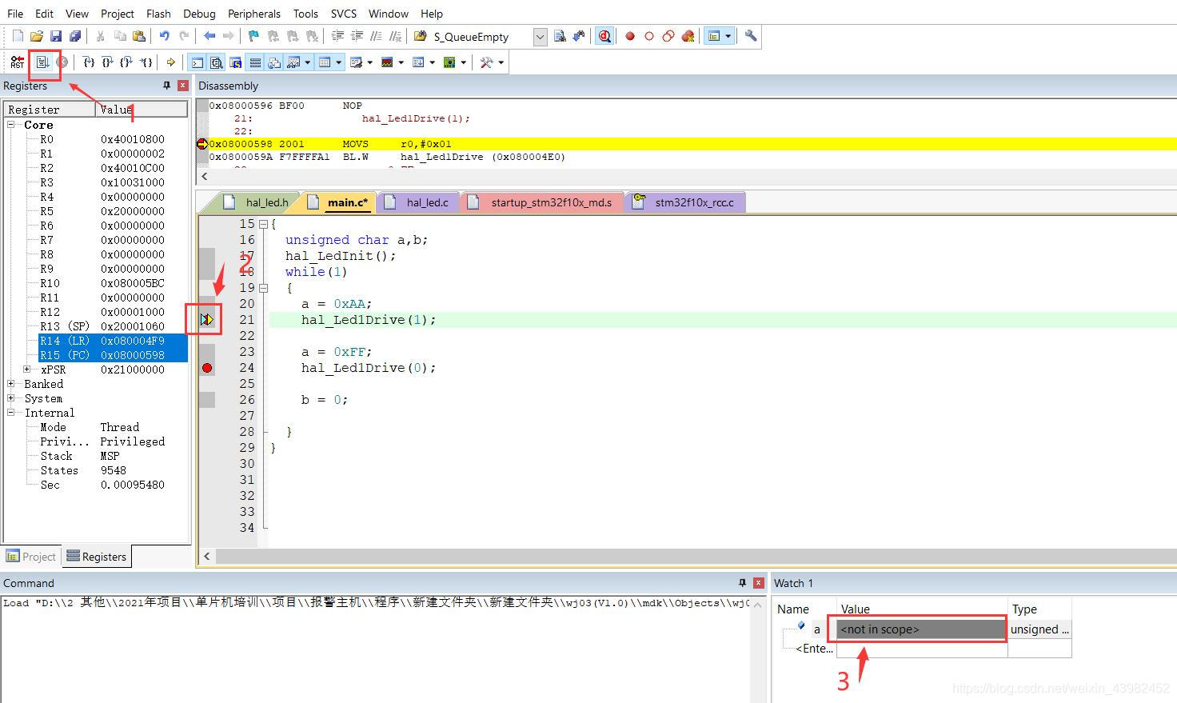Screen dimensions: 1177x703
Task: Click the Configuration wrench icon
Action: [750, 36]
